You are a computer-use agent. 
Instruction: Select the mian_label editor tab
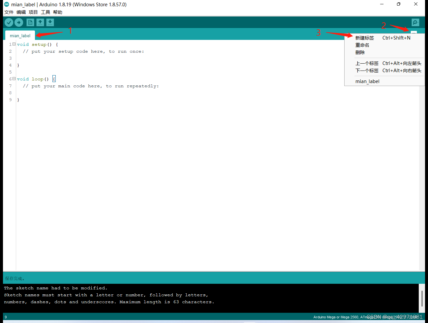click(20, 36)
